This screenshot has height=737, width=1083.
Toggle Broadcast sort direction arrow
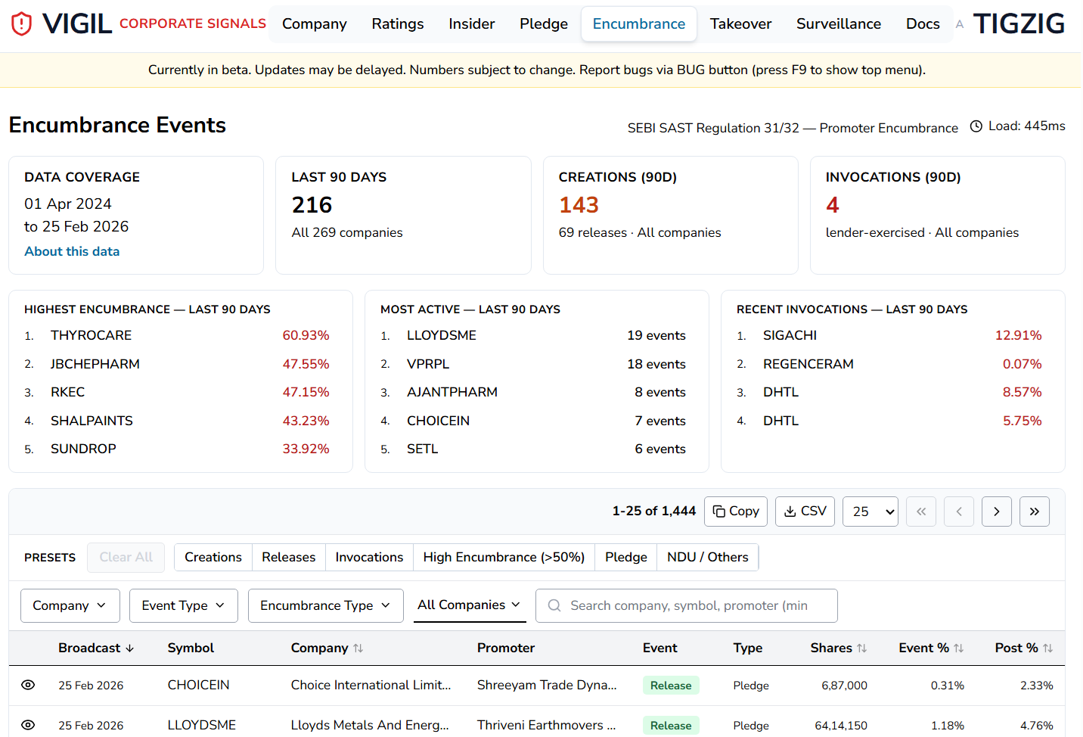click(130, 648)
